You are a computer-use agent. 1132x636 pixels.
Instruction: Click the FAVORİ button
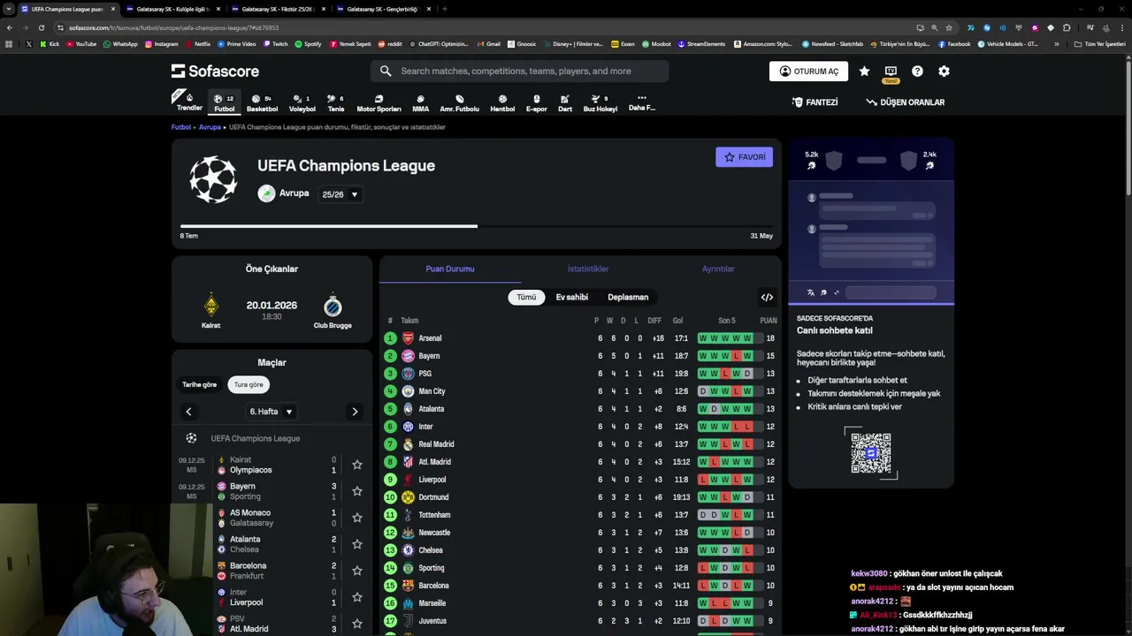pos(744,157)
